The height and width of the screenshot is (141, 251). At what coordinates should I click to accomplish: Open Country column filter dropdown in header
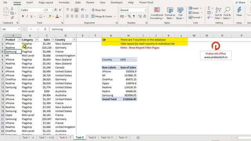[74, 40]
